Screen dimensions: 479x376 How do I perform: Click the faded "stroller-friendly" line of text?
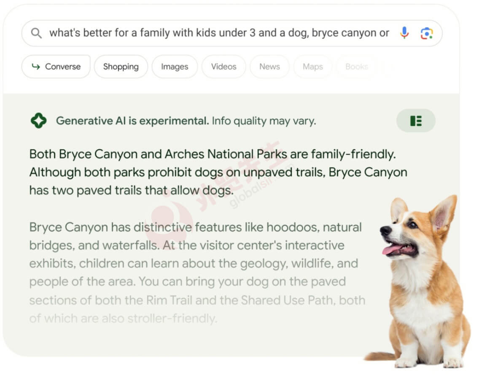[x=123, y=318]
